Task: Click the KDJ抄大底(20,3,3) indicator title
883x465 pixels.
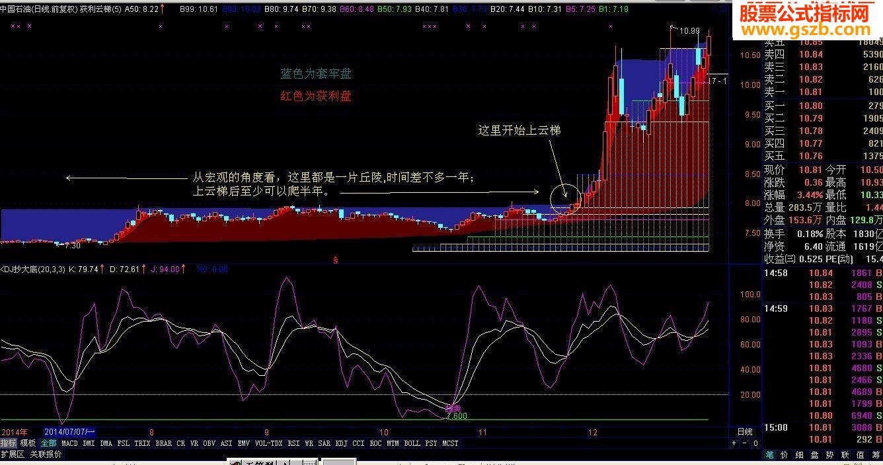Action: 32,269
